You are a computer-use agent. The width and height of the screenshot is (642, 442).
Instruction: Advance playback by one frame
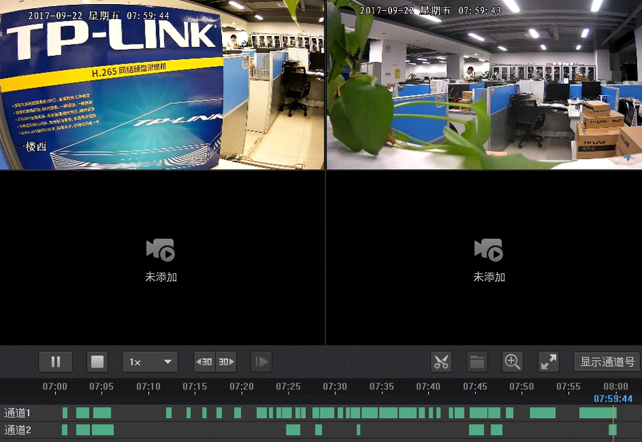click(261, 362)
